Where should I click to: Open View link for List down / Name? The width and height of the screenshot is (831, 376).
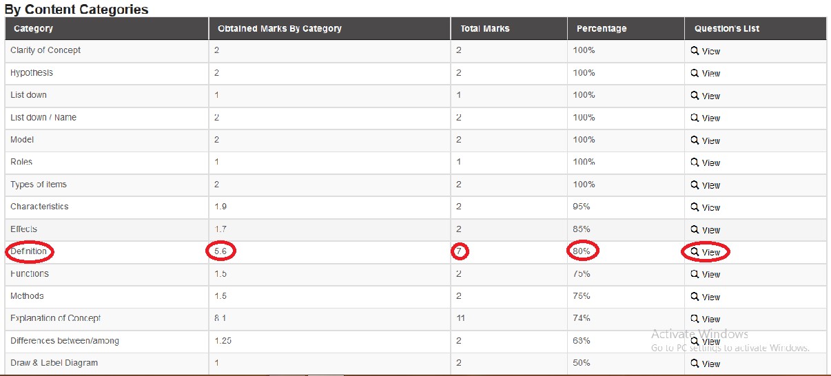pos(710,118)
